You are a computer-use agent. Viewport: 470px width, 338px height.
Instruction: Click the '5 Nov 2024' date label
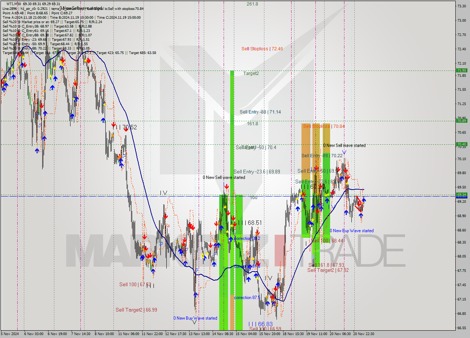(10, 334)
